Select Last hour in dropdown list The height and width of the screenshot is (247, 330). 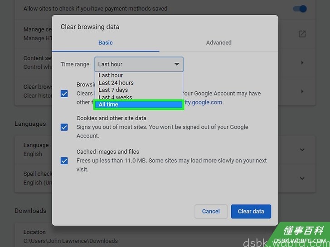coord(139,75)
